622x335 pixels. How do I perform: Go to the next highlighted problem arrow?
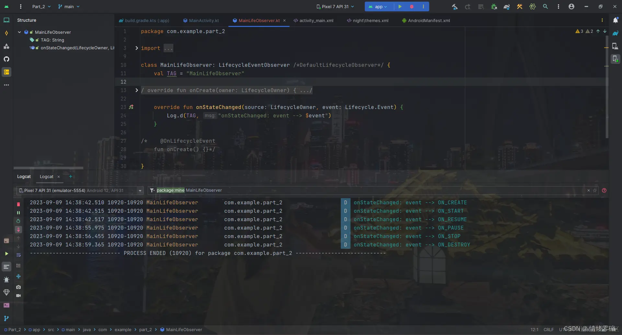[x=605, y=31]
